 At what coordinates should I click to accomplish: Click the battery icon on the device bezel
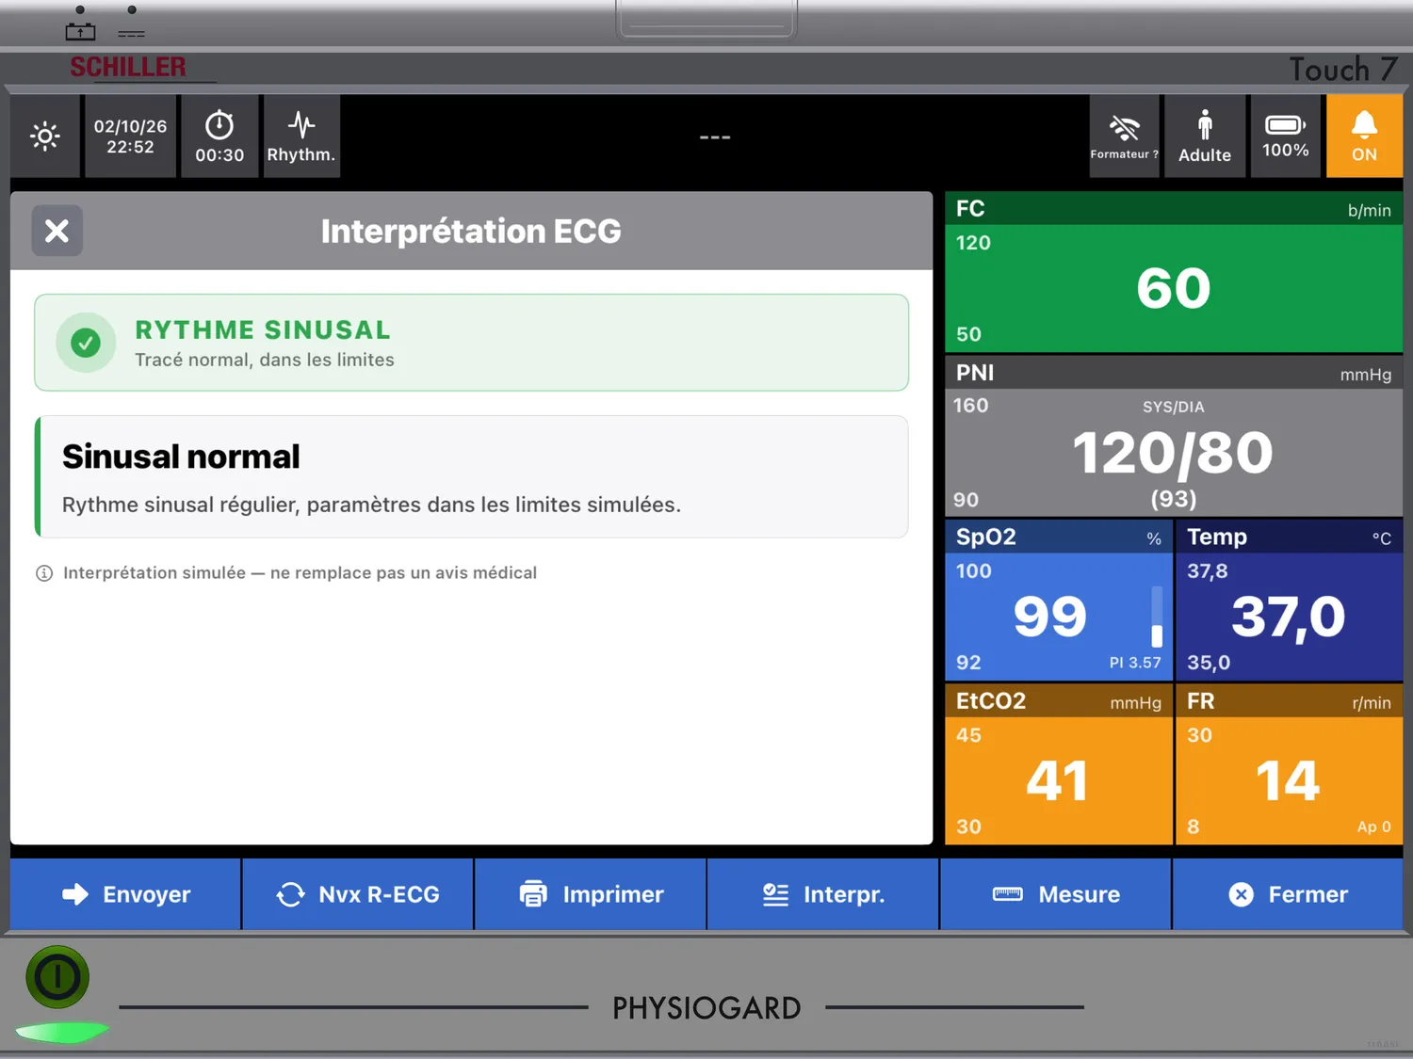(x=80, y=31)
